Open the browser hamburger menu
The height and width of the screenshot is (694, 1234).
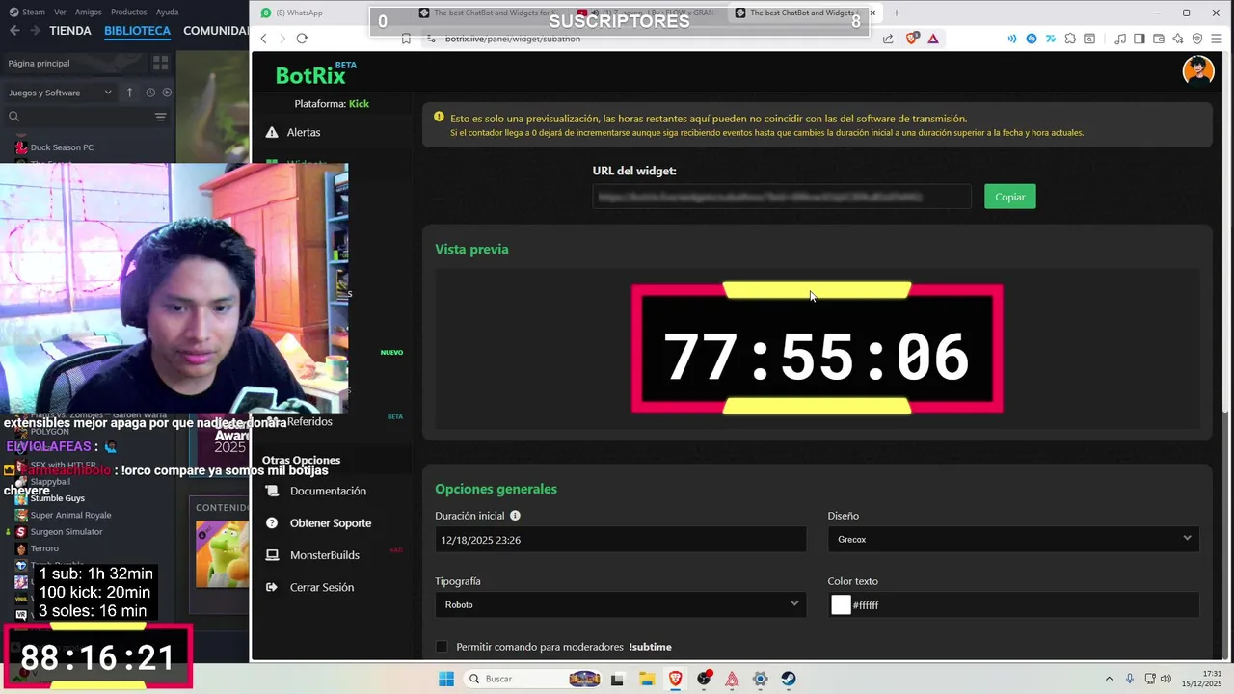click(1217, 39)
